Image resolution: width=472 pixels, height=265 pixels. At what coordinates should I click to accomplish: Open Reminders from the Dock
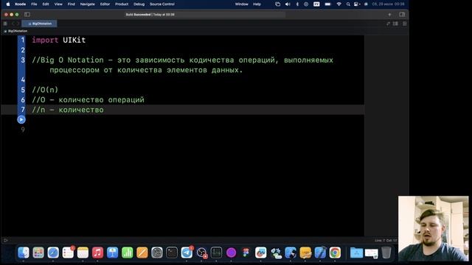[68, 252]
